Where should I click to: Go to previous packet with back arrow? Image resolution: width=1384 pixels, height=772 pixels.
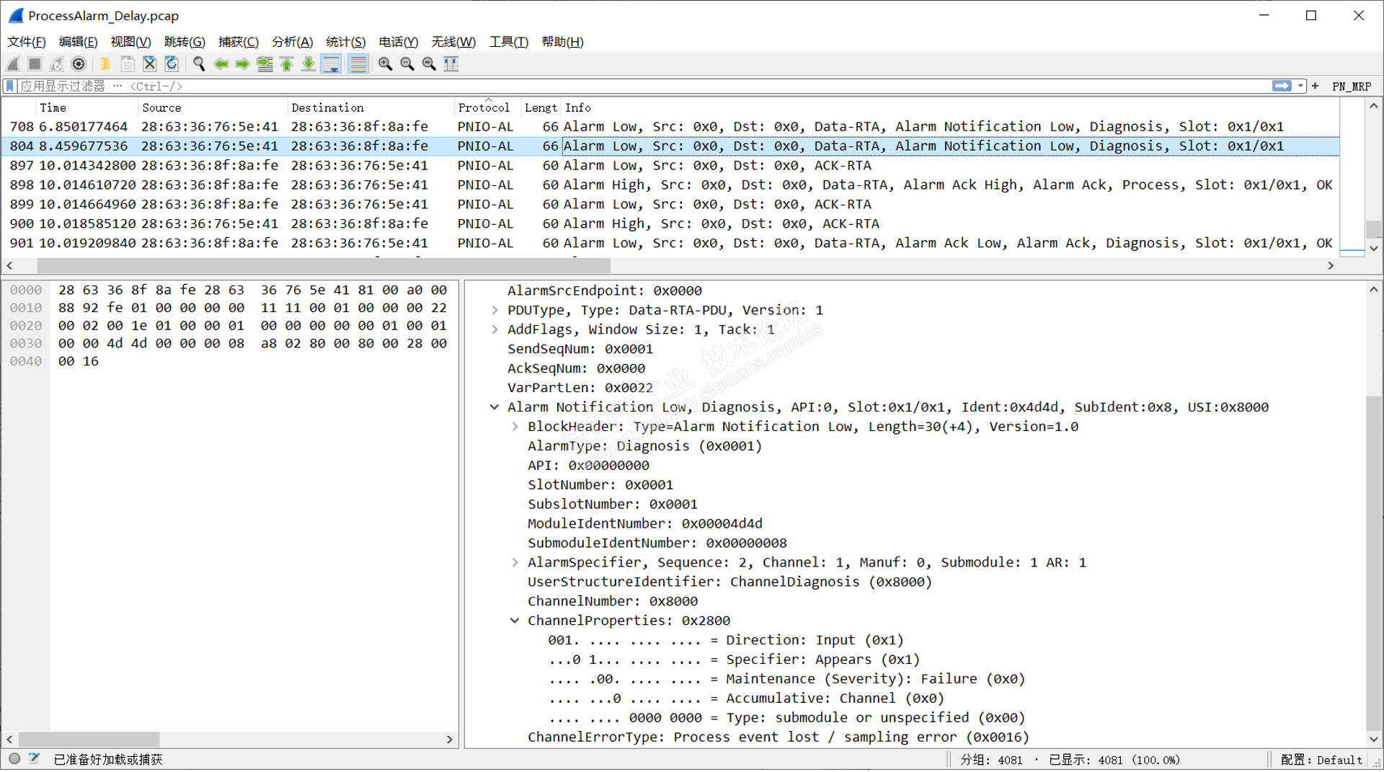tap(221, 64)
